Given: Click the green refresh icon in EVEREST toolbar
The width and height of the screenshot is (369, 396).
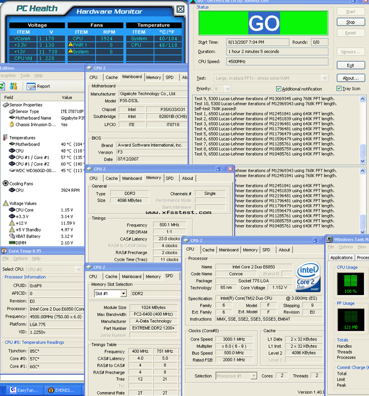Looking at the screenshot, I should coord(2,86).
